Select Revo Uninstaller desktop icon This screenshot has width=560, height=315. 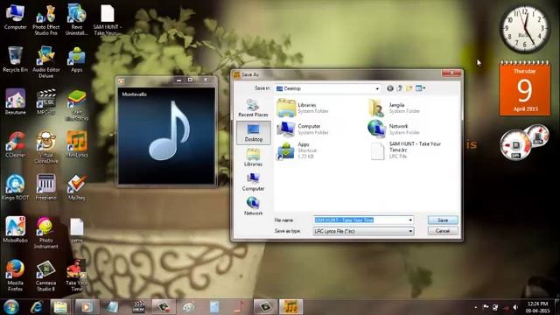coord(76,20)
